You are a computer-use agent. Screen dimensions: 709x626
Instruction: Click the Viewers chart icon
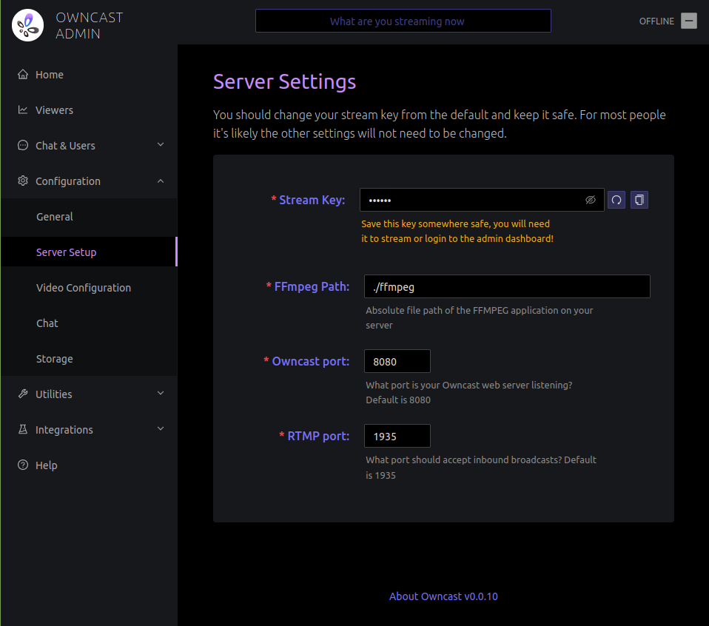pos(23,110)
